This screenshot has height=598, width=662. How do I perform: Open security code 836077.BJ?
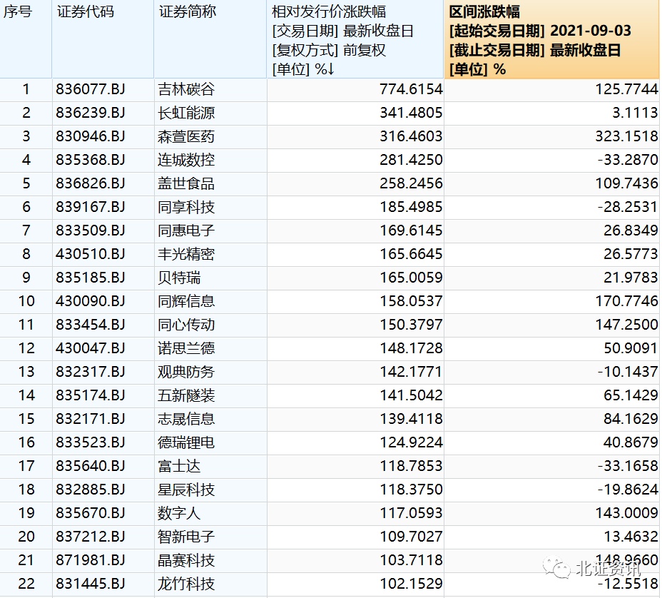tap(91, 89)
